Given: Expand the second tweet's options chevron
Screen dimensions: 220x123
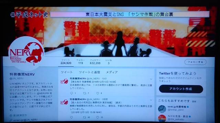Looking at the screenshot, I should click(151, 100).
